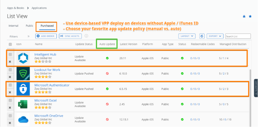Viewport: 258px width, 127px height.
Task: Click Intelligent Hub redeemable codes 0 / 0 / 0
Action: click(x=195, y=58)
